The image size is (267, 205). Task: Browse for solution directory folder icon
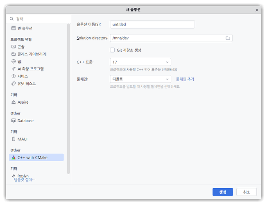228,38
